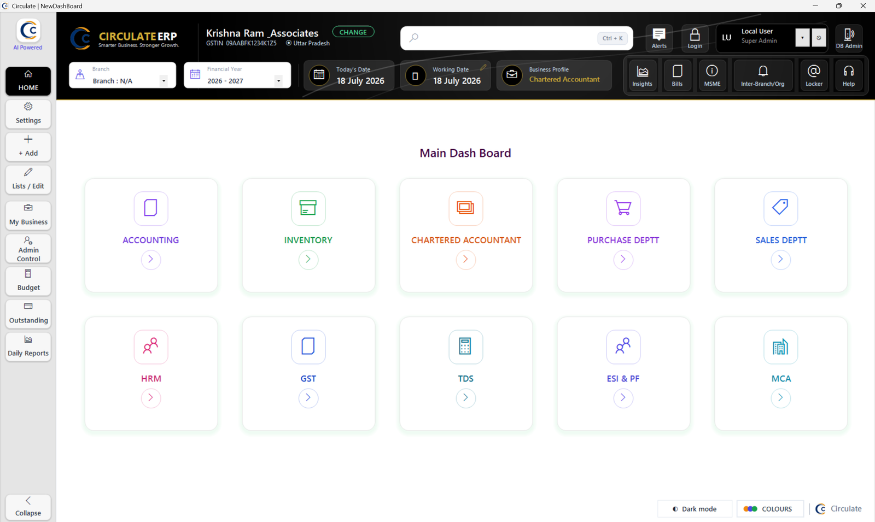Toggle Dark mode

click(695, 509)
